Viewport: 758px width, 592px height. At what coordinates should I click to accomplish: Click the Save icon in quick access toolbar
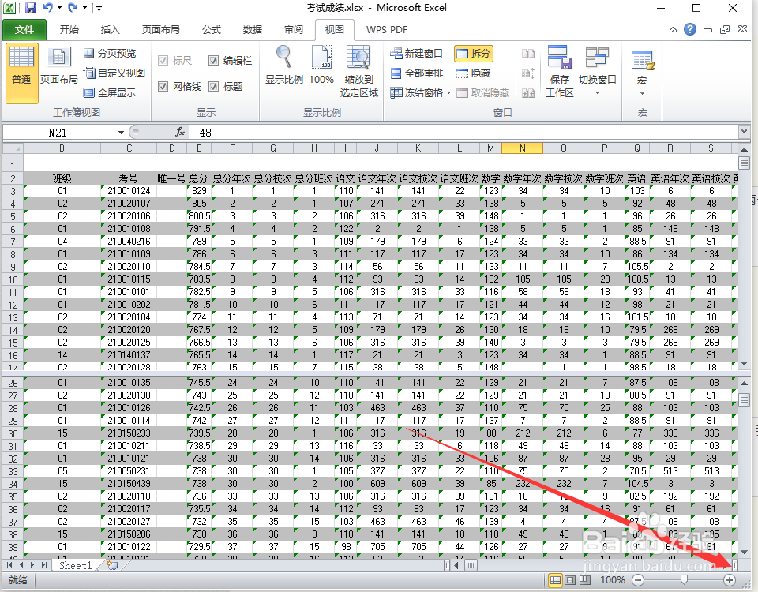point(31,8)
